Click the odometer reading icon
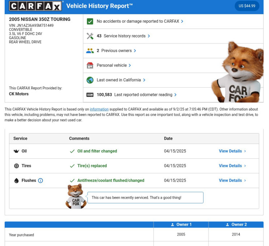The width and height of the screenshot is (269, 246). [90, 95]
